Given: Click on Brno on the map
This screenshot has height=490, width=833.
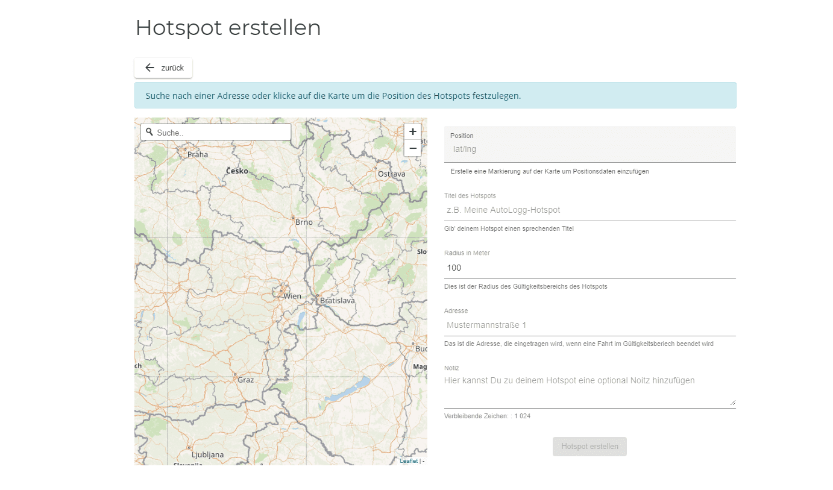Looking at the screenshot, I should coord(304,222).
